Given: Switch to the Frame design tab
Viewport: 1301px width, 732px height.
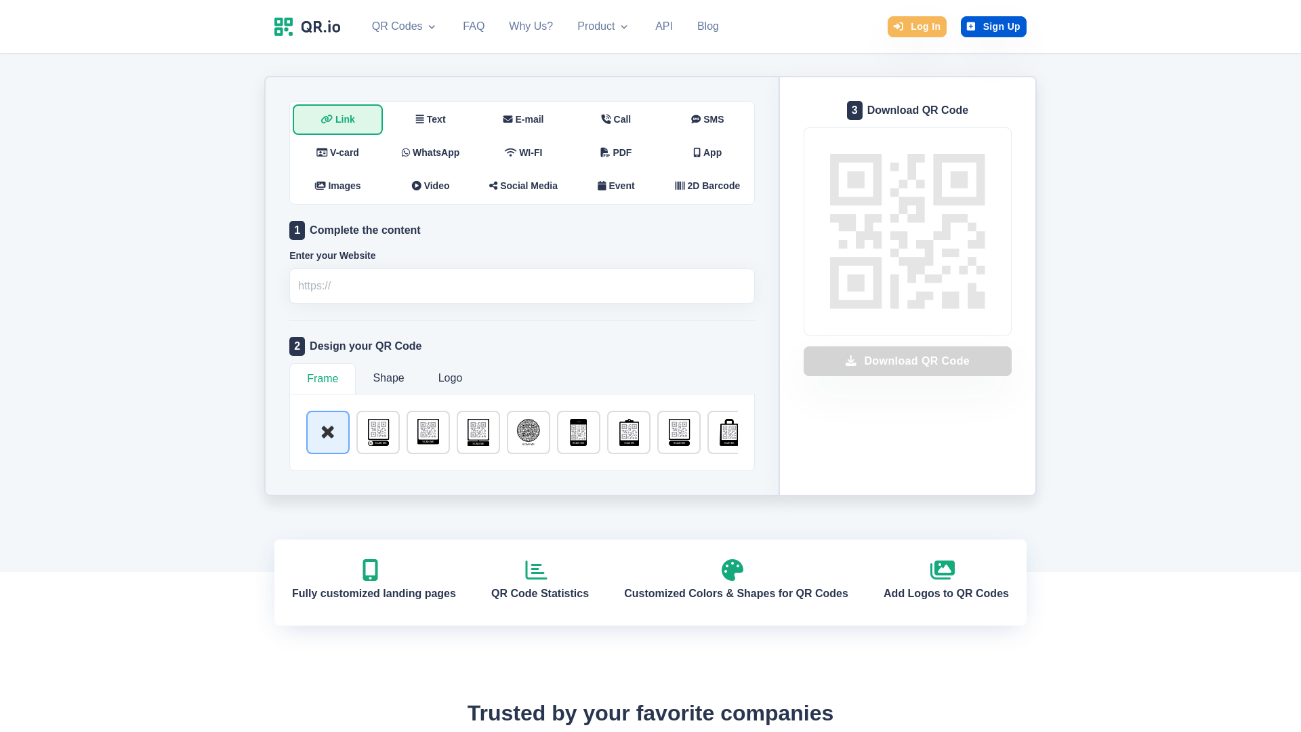Looking at the screenshot, I should pyautogui.click(x=323, y=379).
